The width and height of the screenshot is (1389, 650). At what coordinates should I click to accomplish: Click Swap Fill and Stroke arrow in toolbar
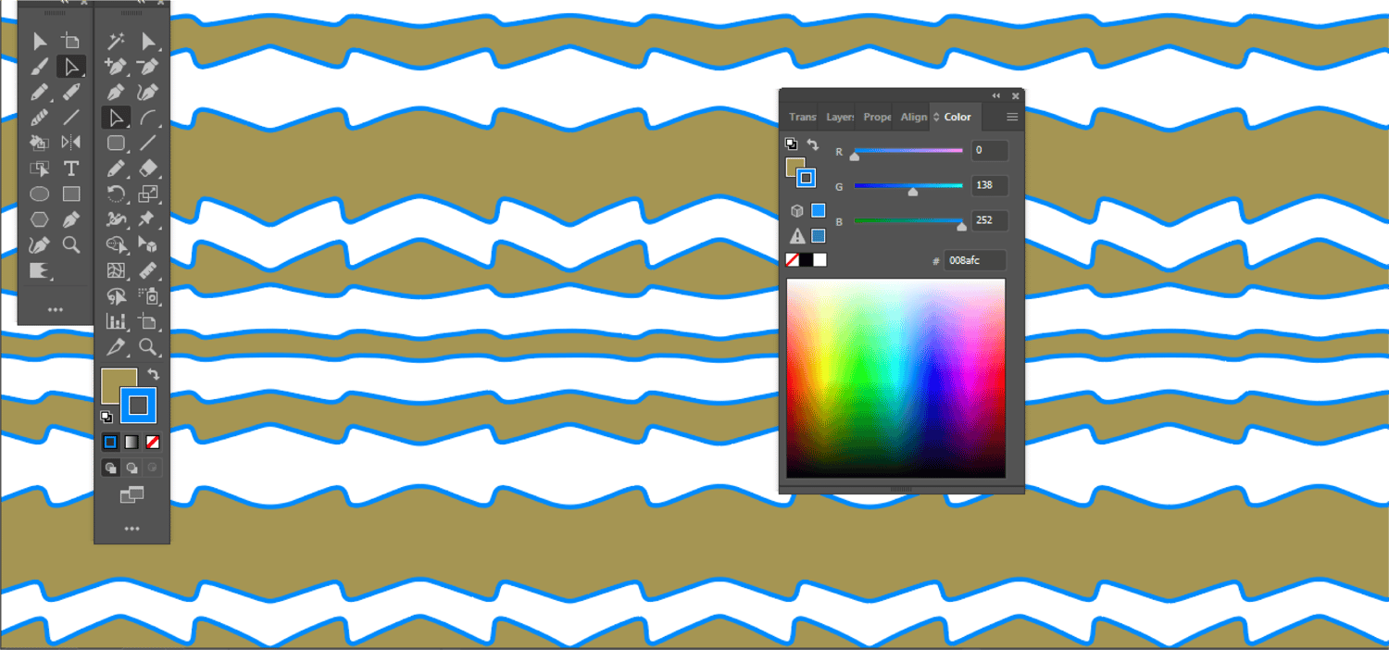(x=154, y=375)
